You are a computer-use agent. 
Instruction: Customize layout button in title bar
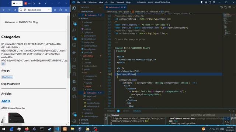214,2
